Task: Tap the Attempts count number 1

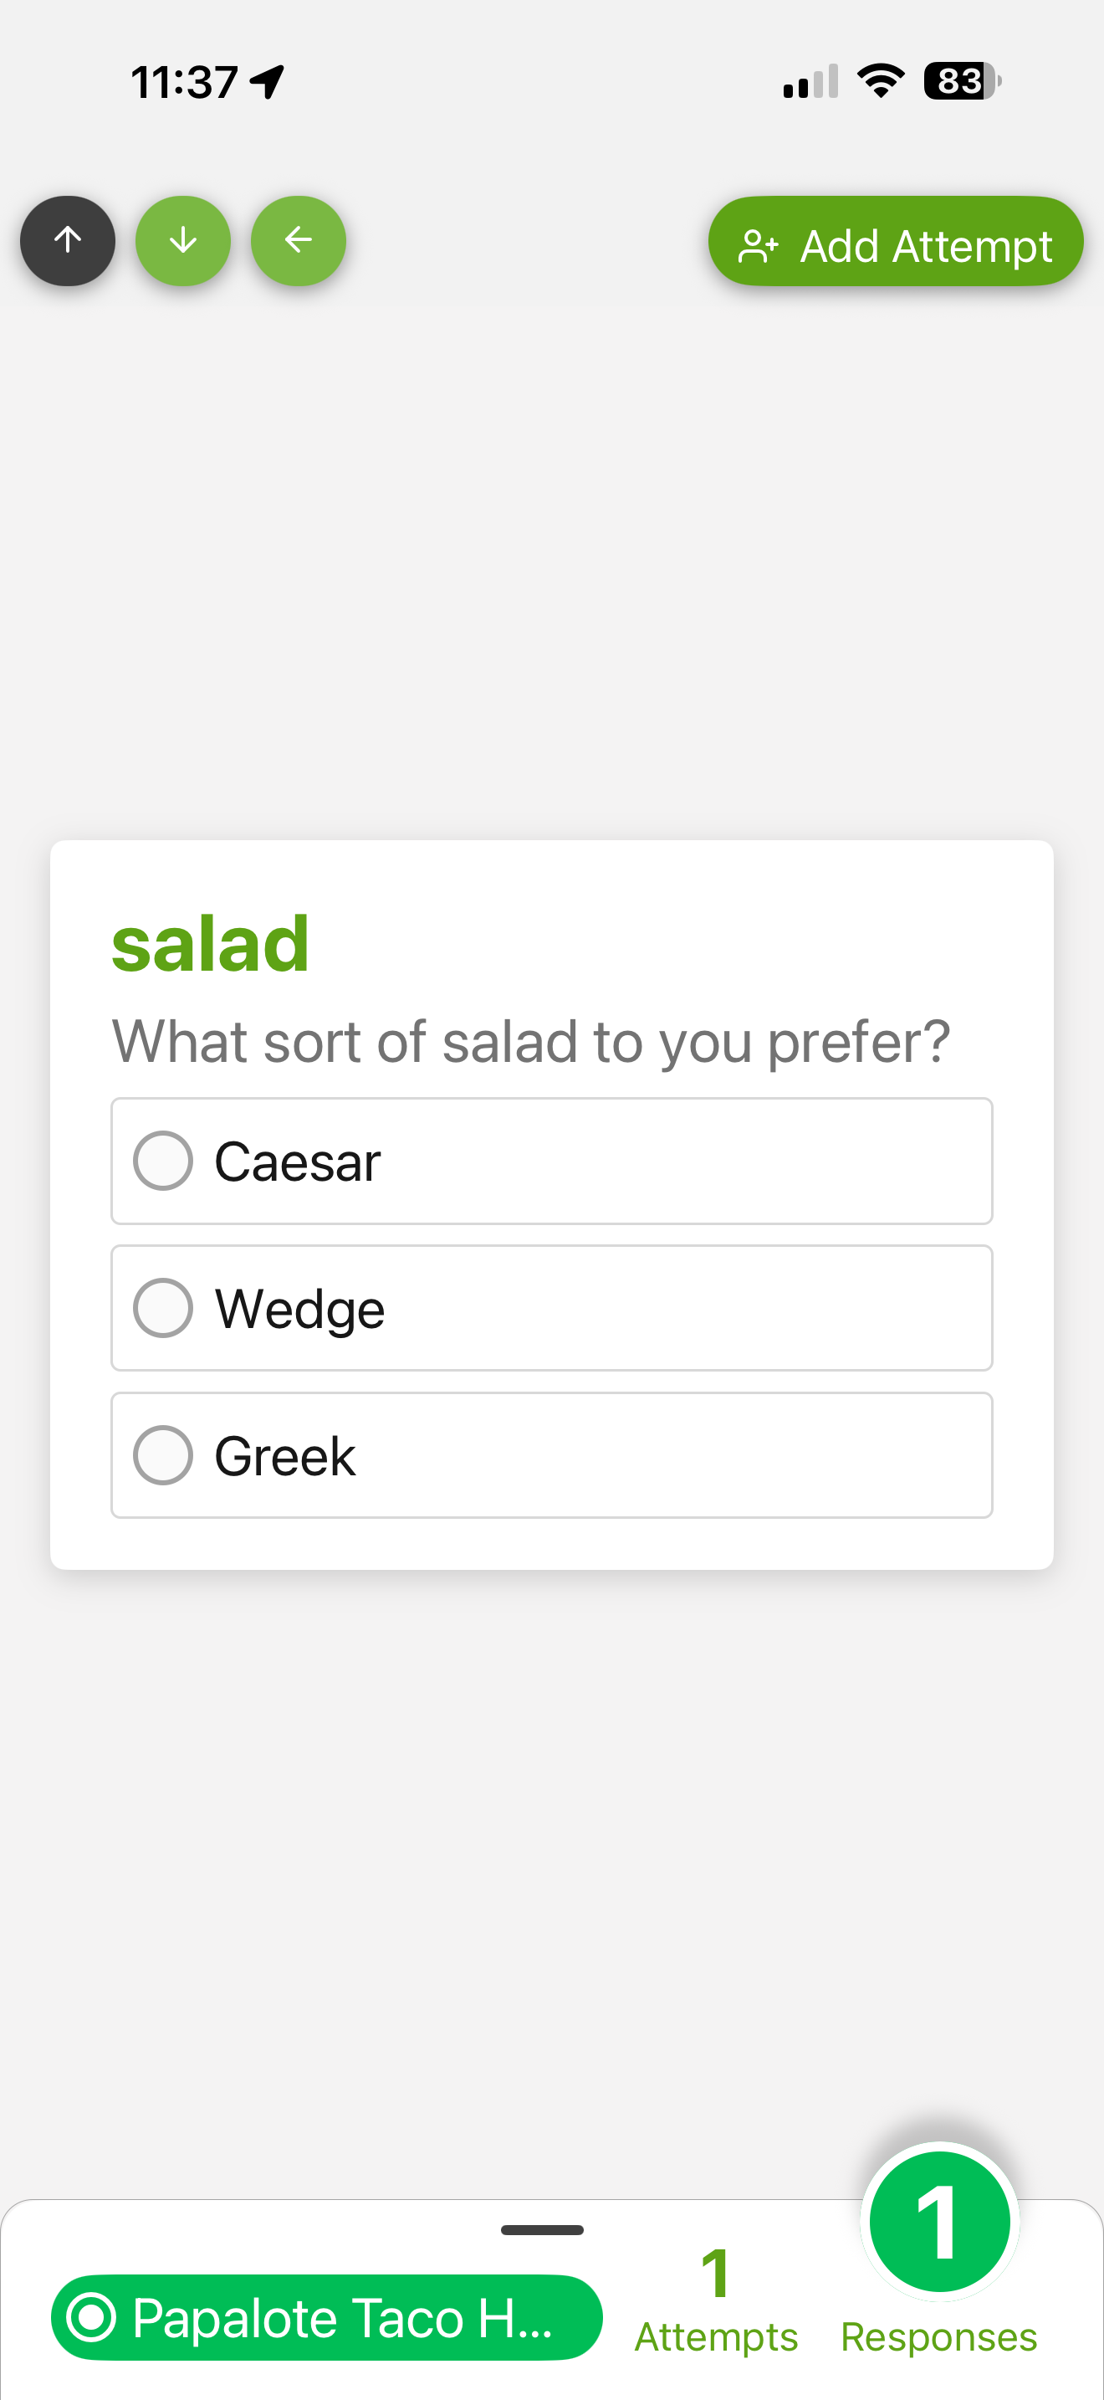Action: click(716, 2274)
